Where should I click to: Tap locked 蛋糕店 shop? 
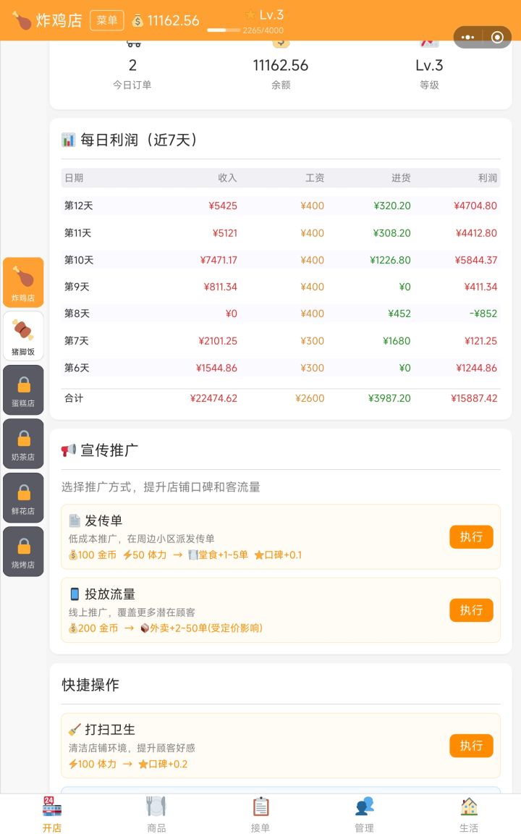(23, 390)
